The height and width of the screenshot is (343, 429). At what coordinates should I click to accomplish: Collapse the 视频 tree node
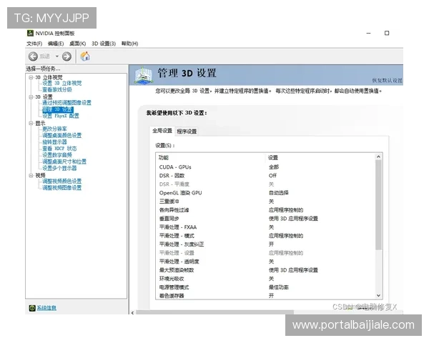click(31, 175)
